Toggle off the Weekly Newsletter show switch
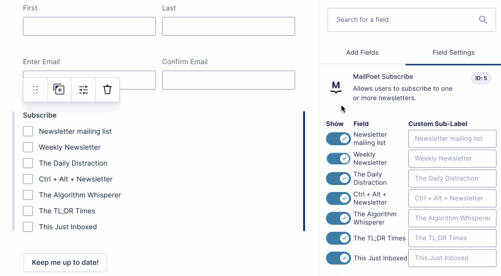Viewport: 501px width, 276px height. coord(338,159)
